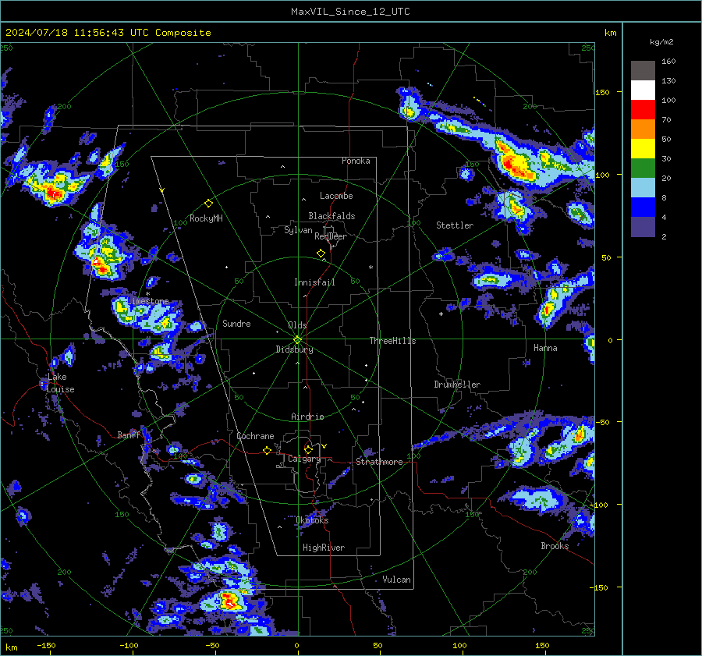Viewport: 702px width, 656px height.
Task: Click the yellow diamond marker under Cochrane
Action: 268,450
